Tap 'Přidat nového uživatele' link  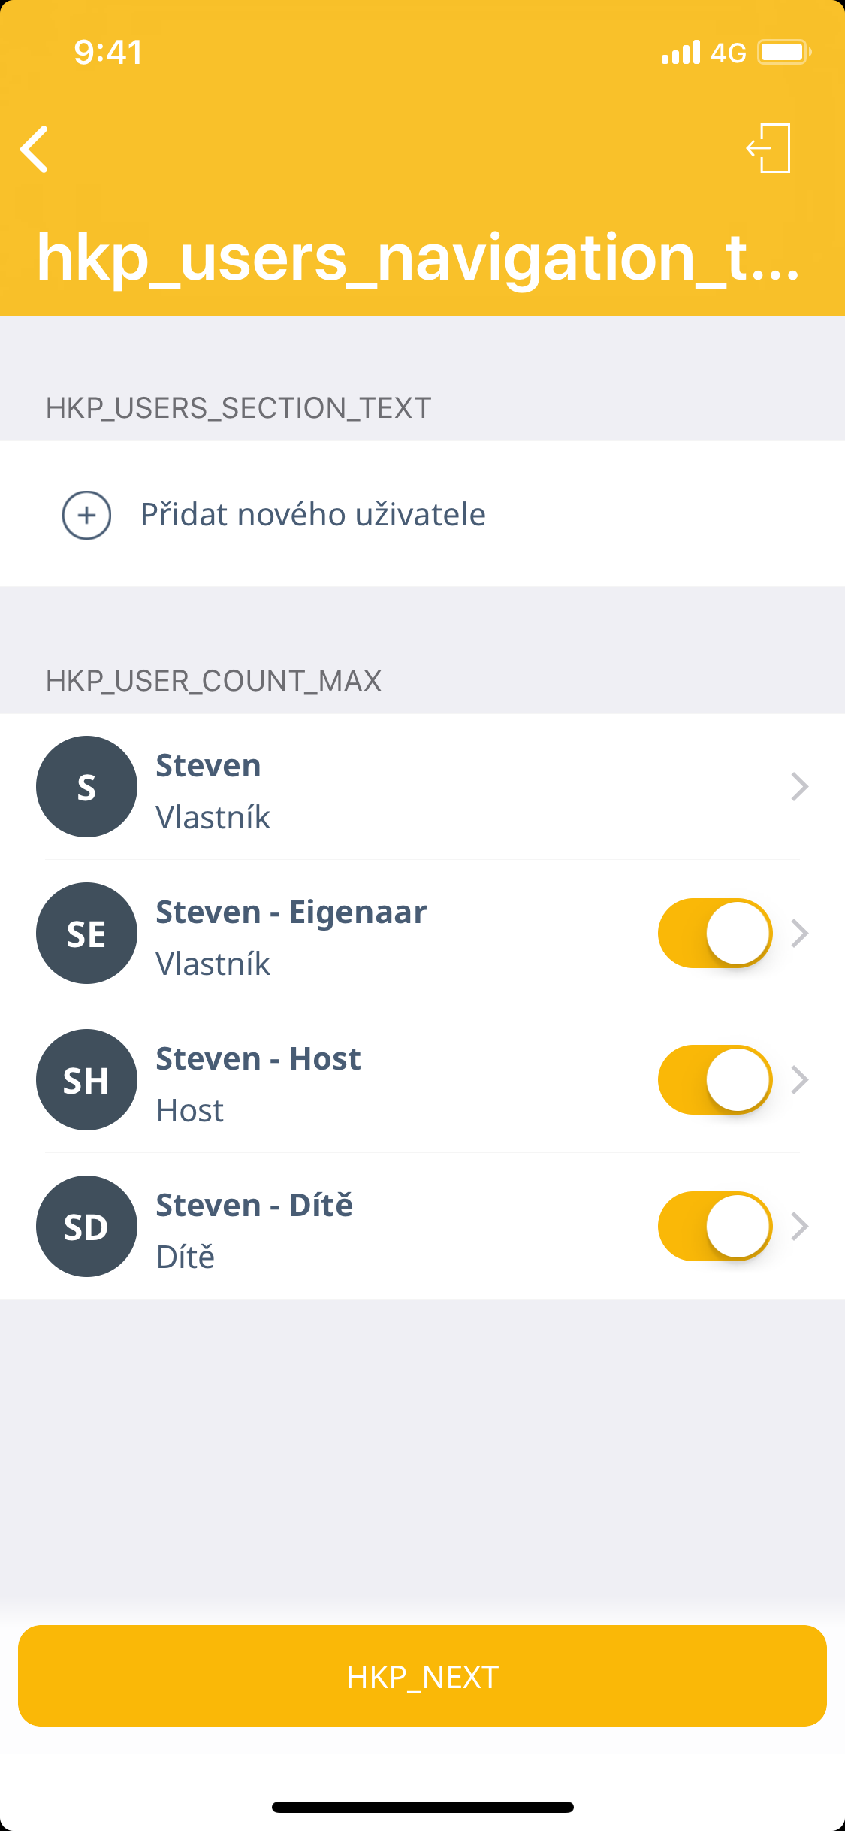pos(312,515)
